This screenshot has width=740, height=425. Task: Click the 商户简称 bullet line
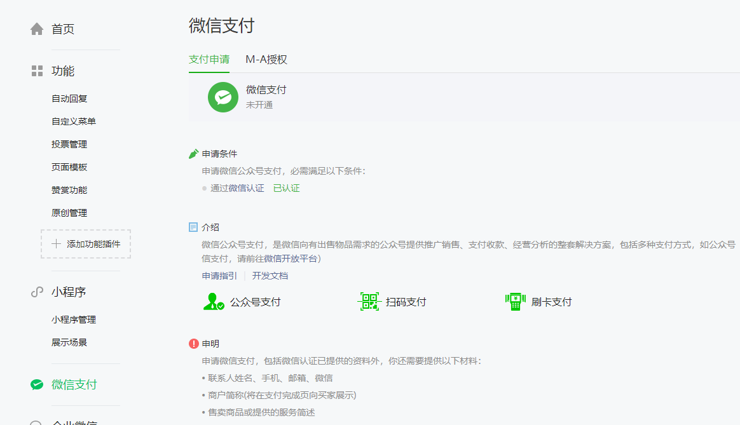click(x=279, y=395)
